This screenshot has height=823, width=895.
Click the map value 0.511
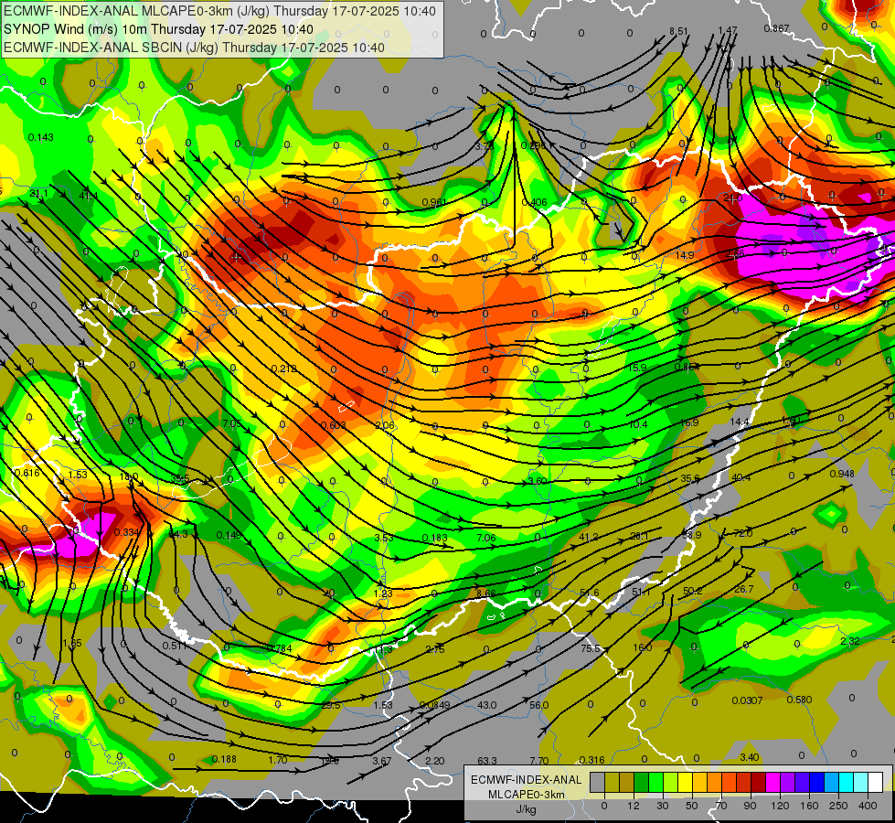pos(175,646)
